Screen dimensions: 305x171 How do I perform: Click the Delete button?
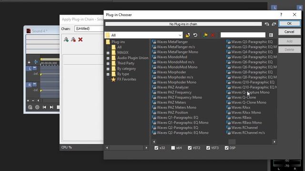pyautogui.click(x=289, y=49)
